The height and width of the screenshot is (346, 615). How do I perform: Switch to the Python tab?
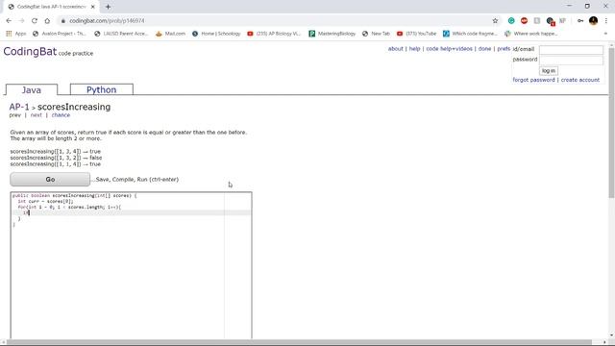point(102,89)
